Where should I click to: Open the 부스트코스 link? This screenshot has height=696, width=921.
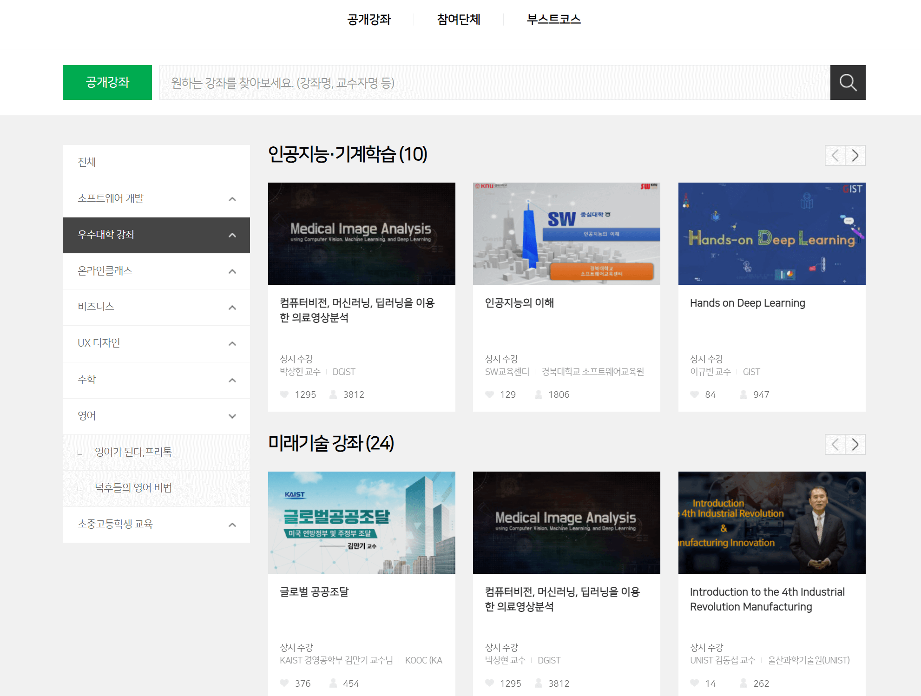[553, 20]
